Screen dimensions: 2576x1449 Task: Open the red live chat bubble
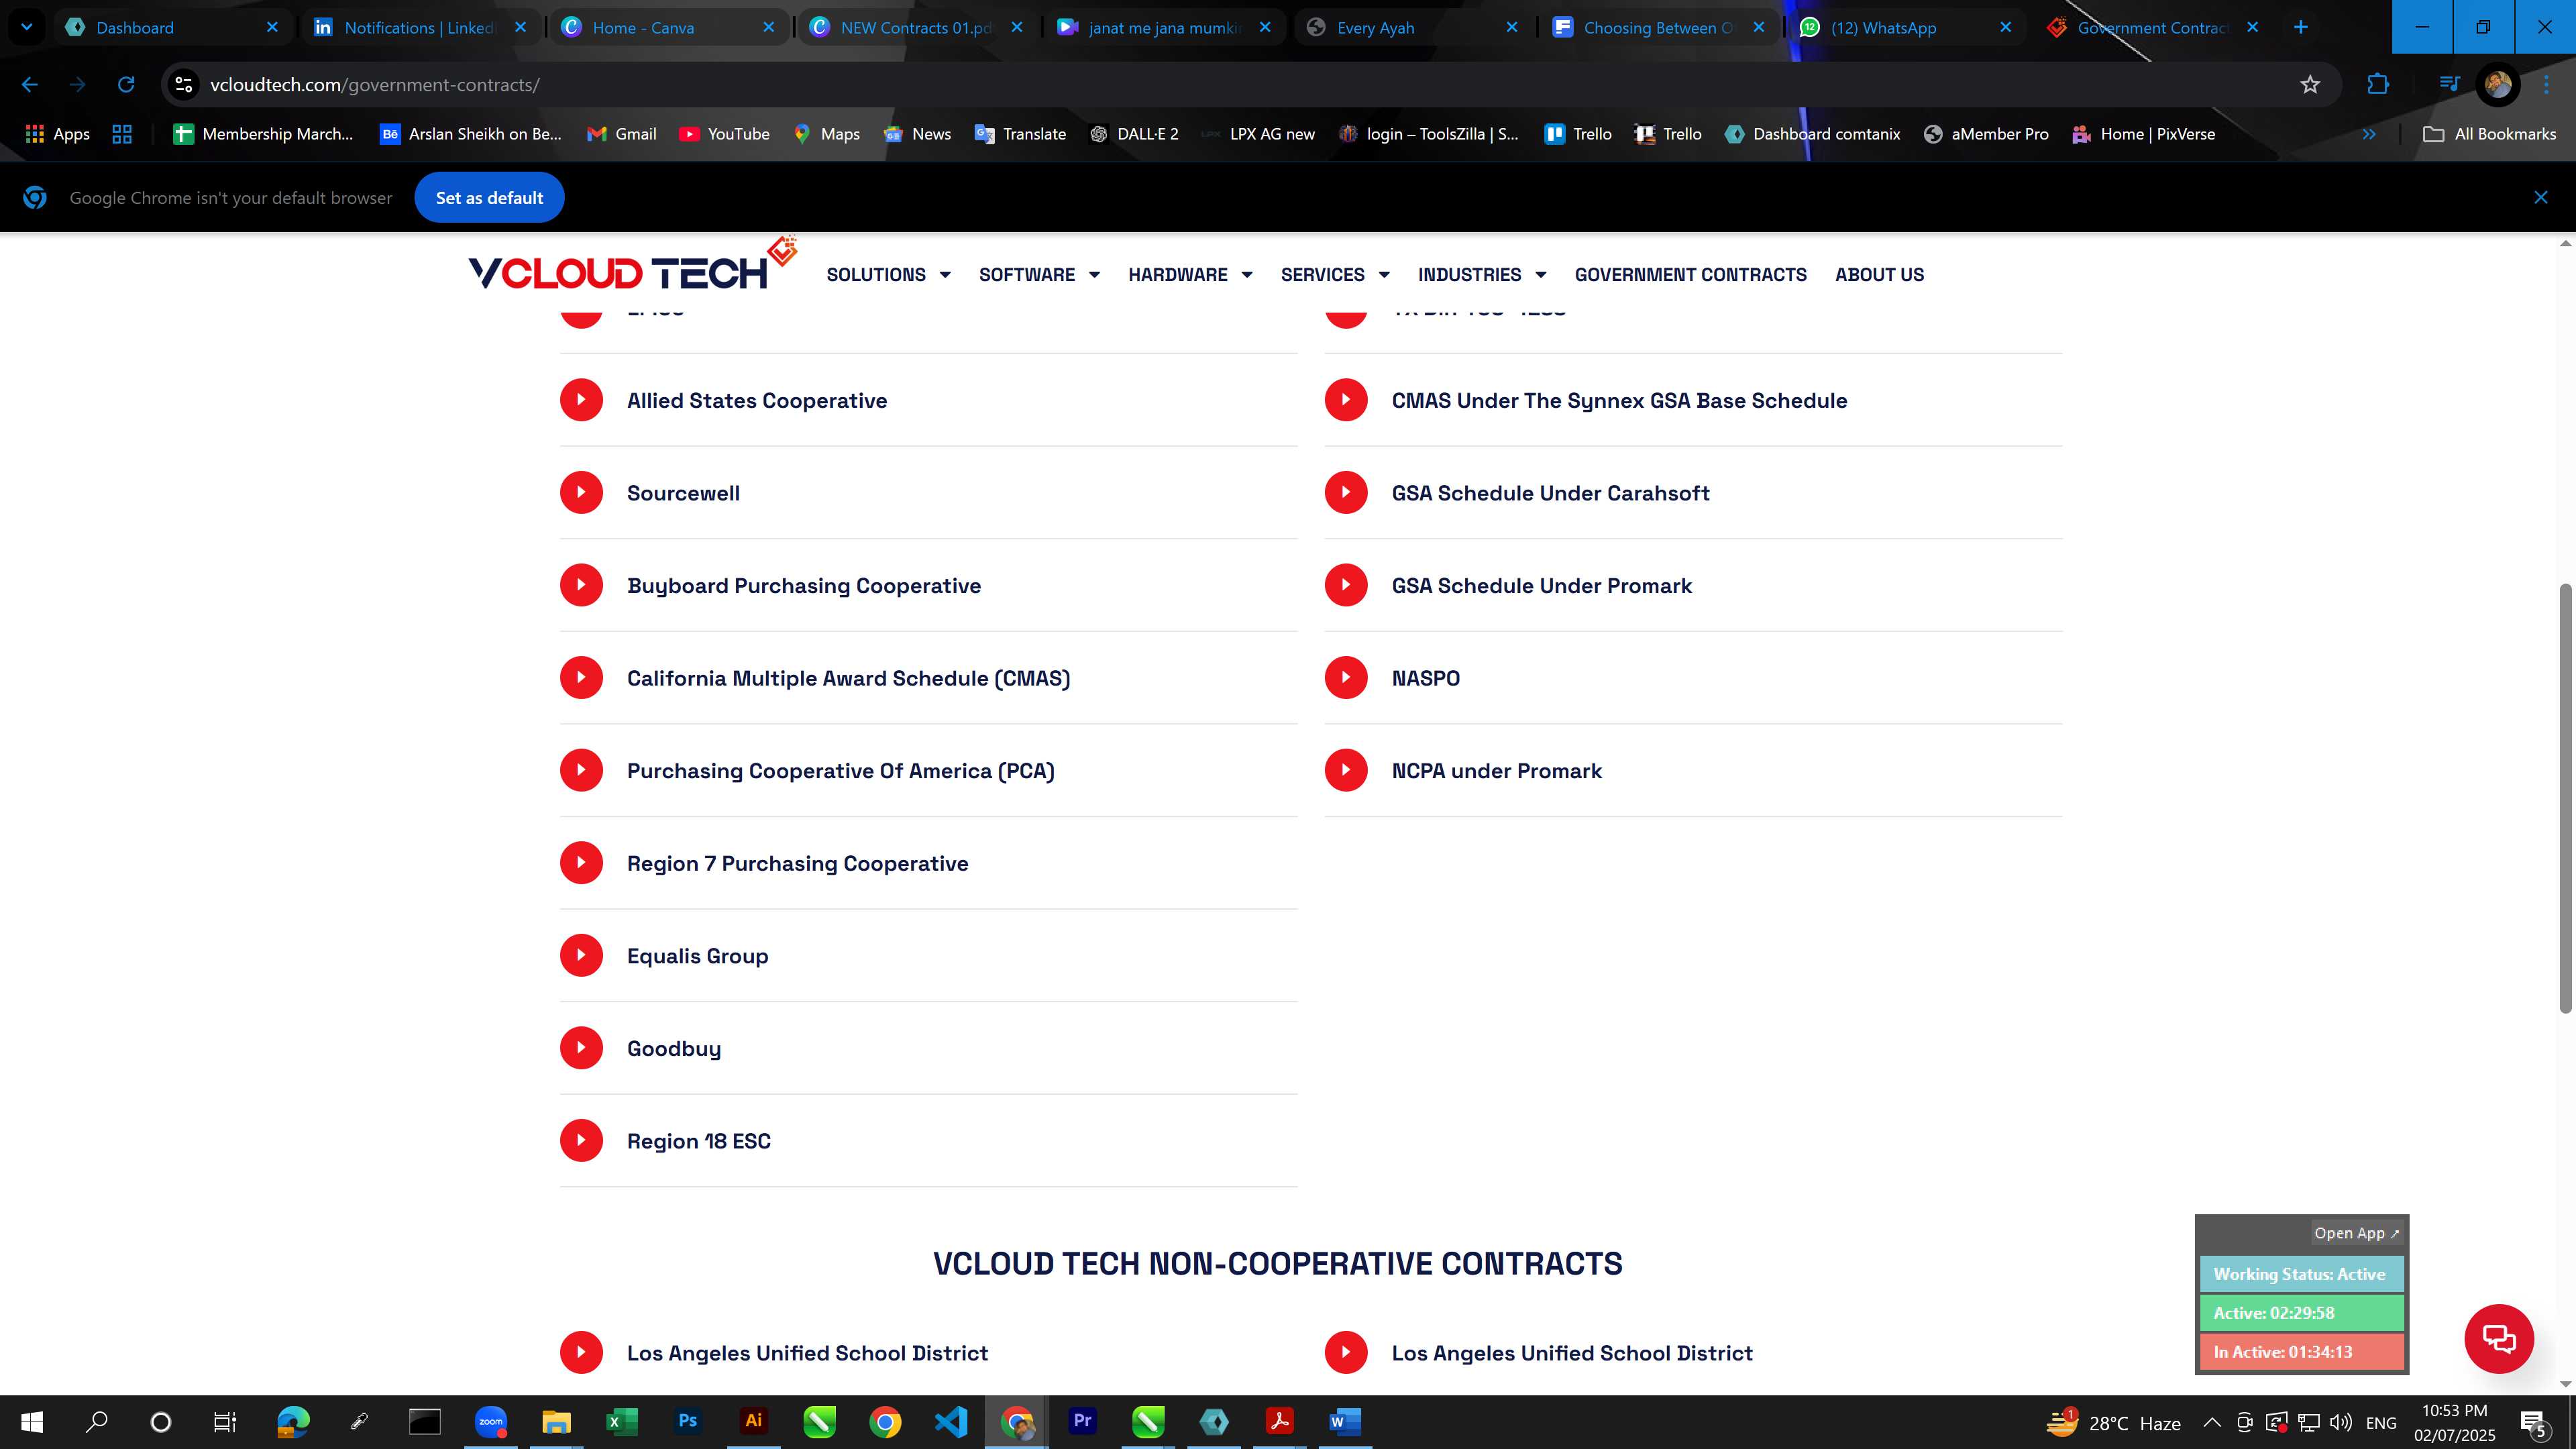pos(2498,1338)
